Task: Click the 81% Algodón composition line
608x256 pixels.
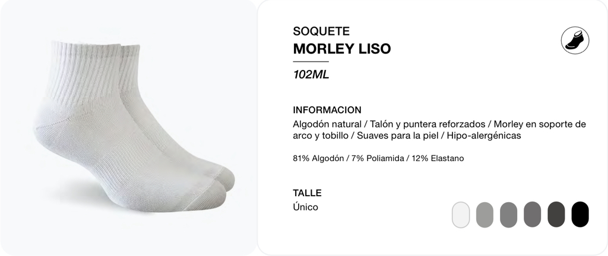Action: [378, 158]
